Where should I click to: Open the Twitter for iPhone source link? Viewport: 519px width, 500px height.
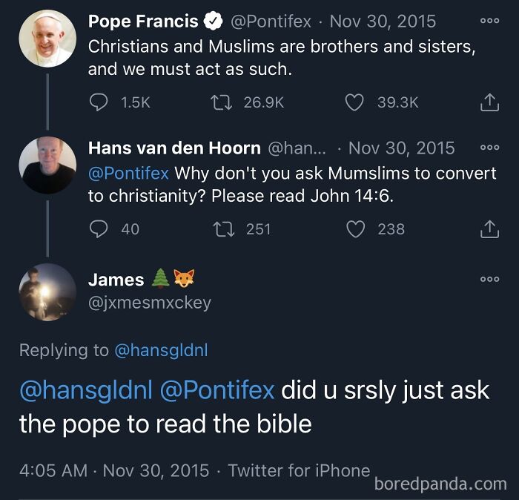tap(299, 470)
